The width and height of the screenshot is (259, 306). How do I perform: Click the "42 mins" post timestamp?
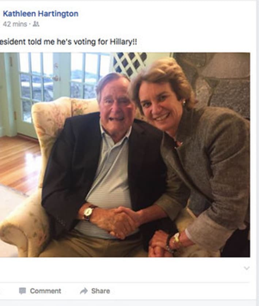tap(15, 24)
